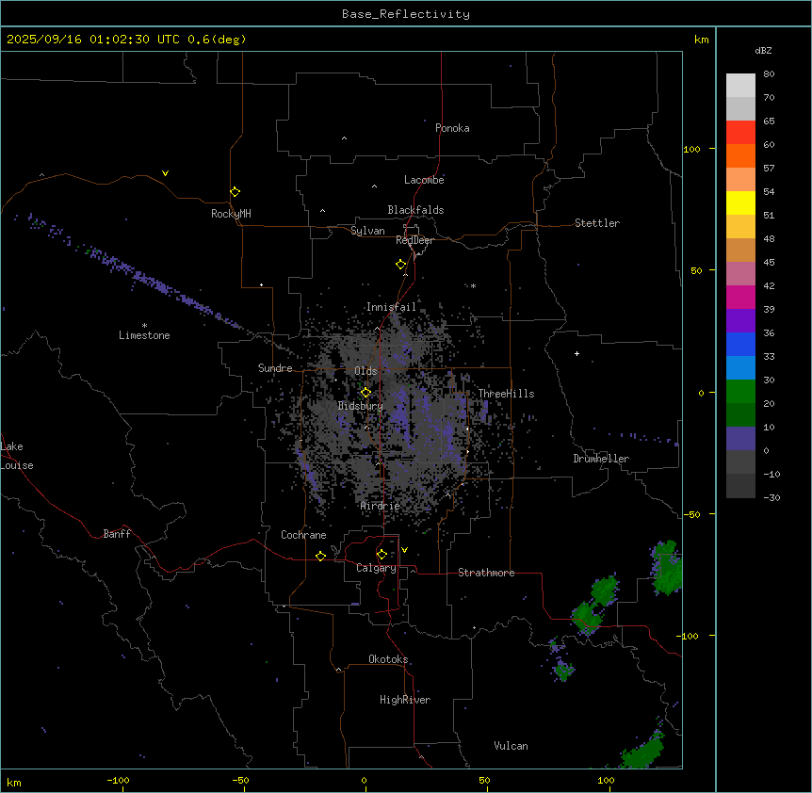Screen dimensions: 812x793
Task: Click the Drumheller label
Action: (x=601, y=459)
